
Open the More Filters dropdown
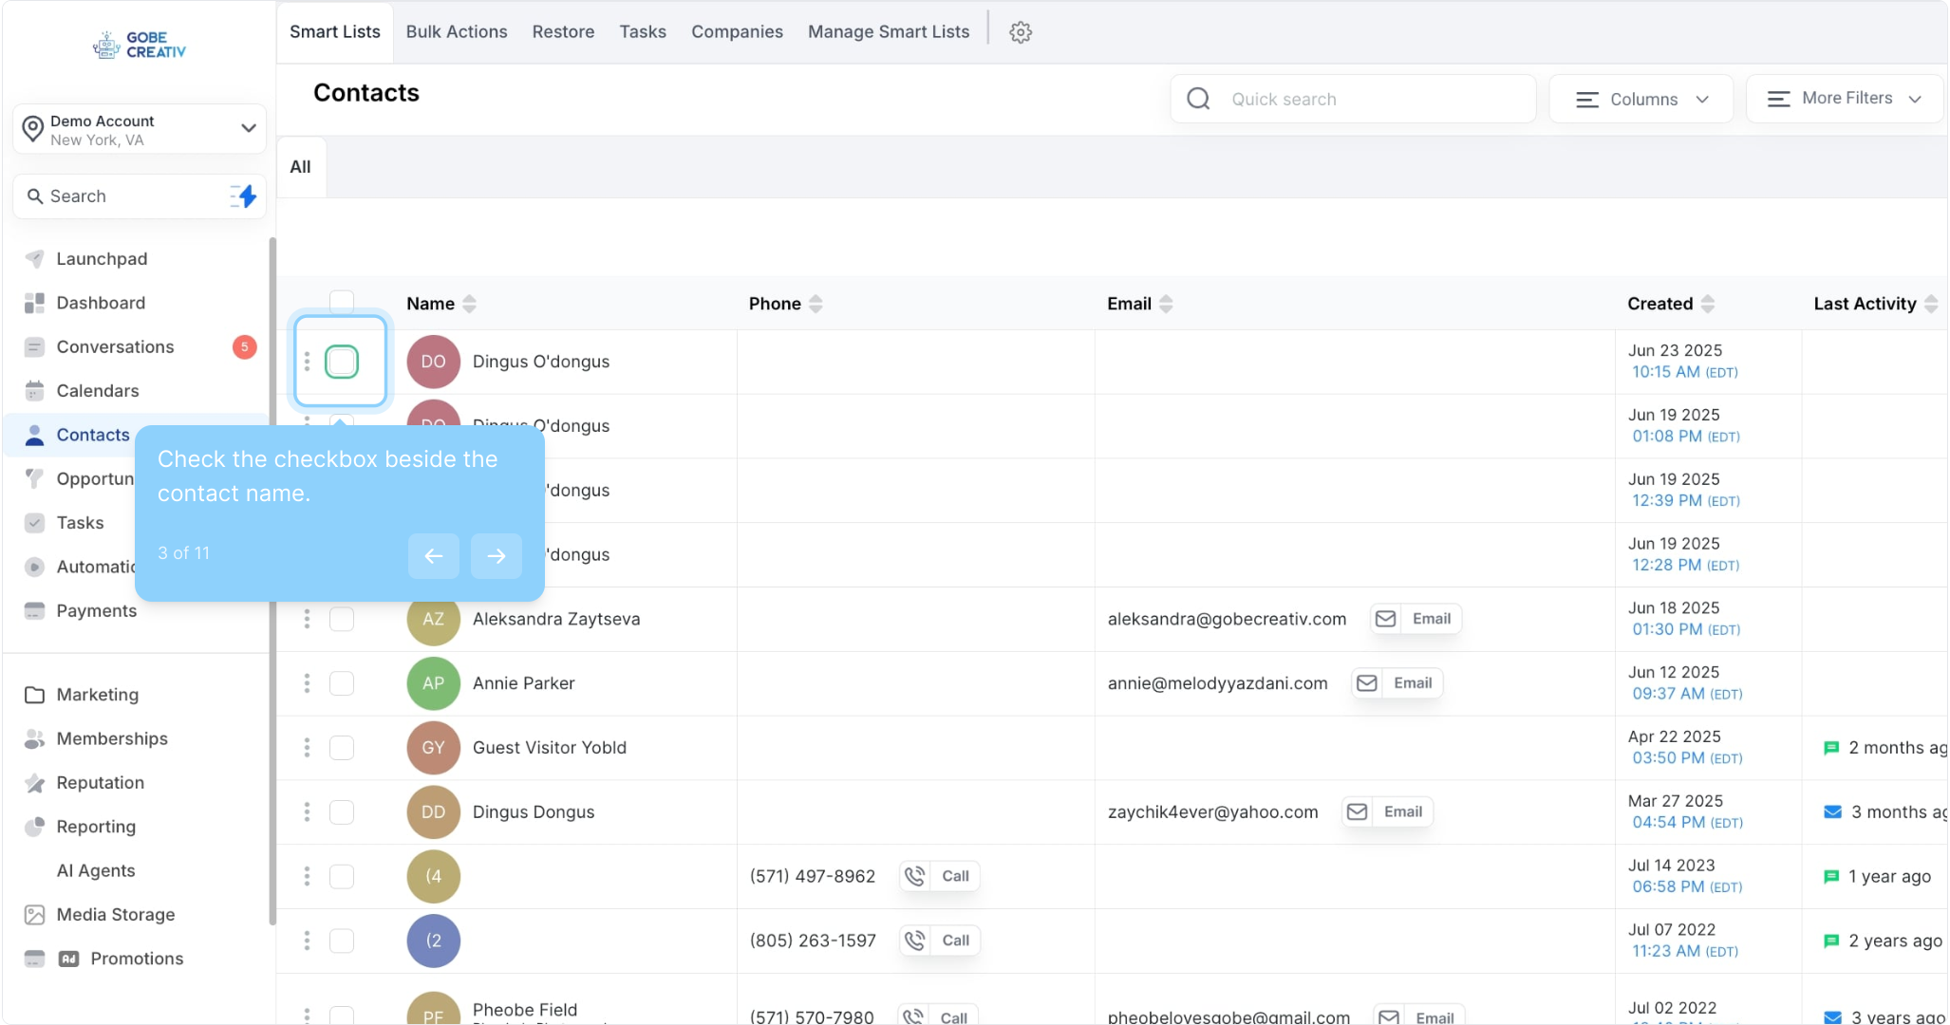tap(1844, 99)
